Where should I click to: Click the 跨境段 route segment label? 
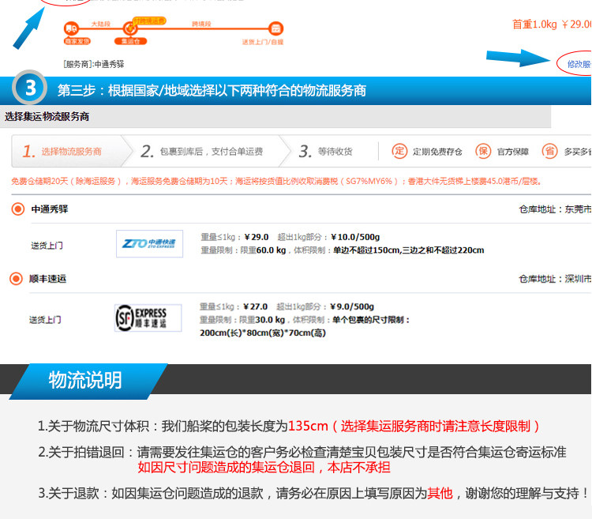coord(201,24)
